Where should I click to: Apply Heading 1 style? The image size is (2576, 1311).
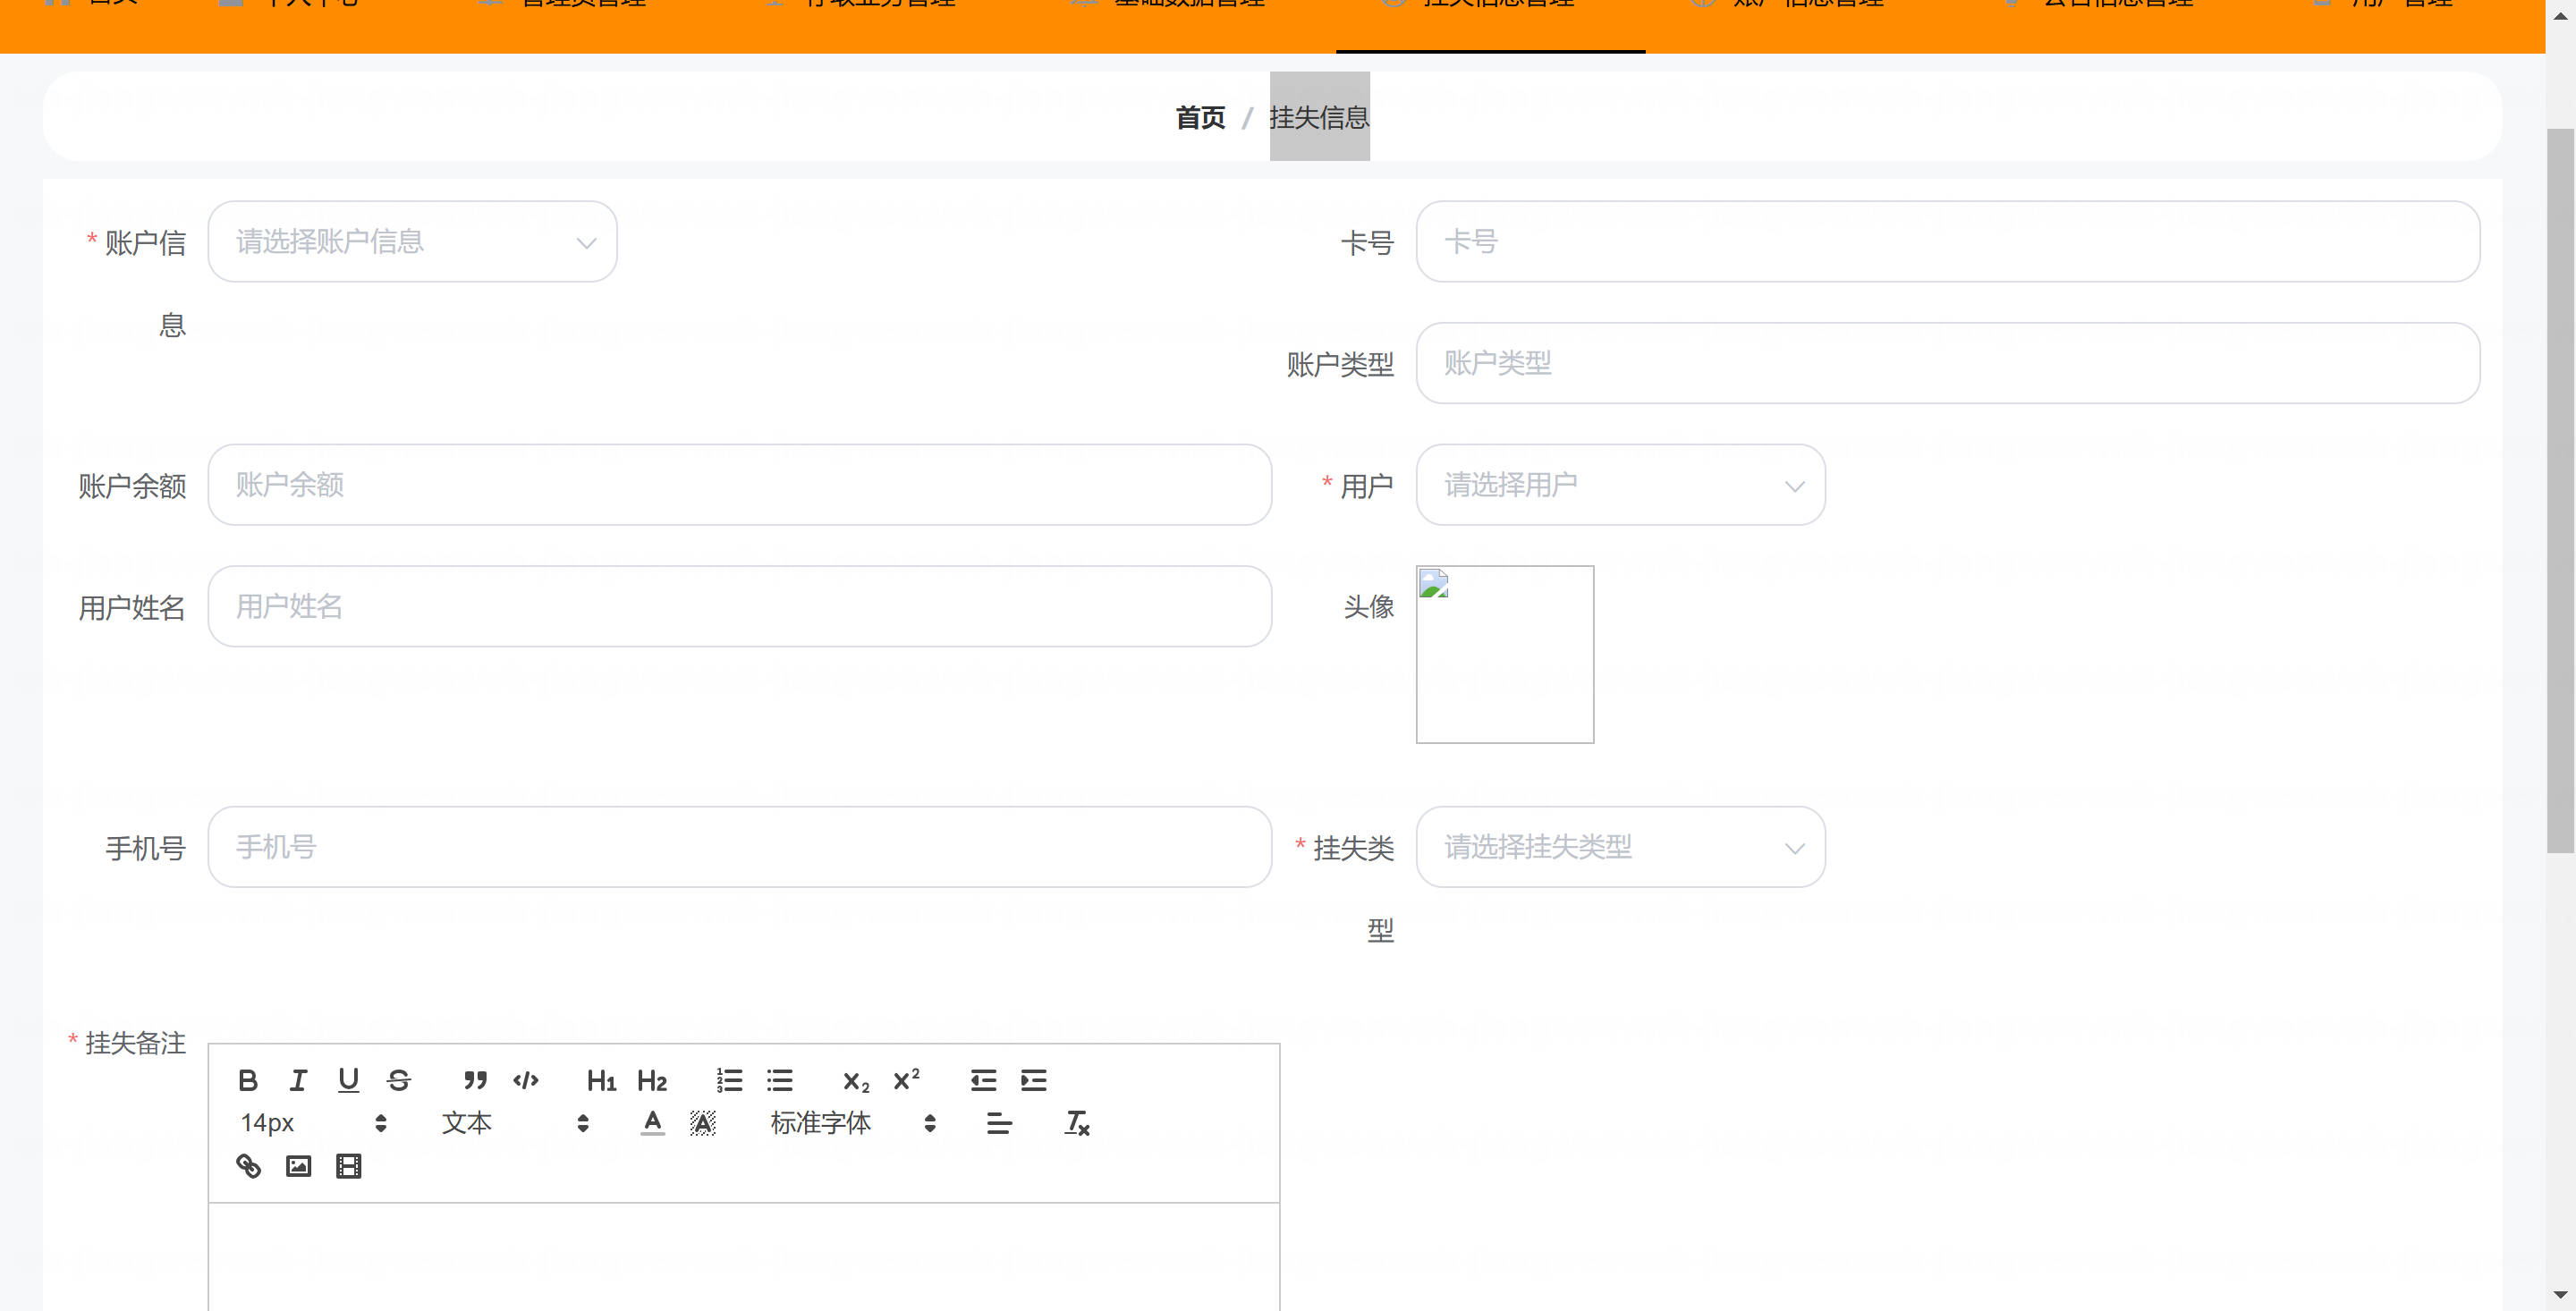pyautogui.click(x=602, y=1080)
